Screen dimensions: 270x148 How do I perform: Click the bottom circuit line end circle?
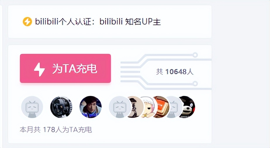(x=195, y=84)
